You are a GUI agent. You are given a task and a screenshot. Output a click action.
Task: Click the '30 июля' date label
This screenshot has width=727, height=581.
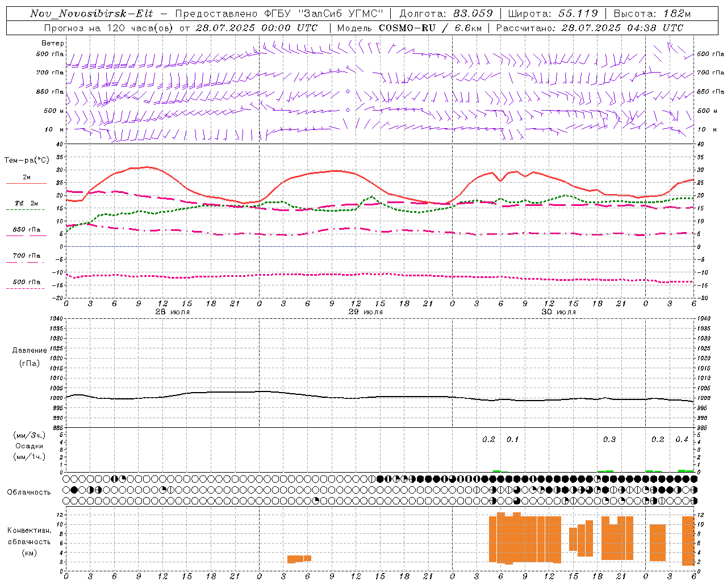(x=558, y=312)
